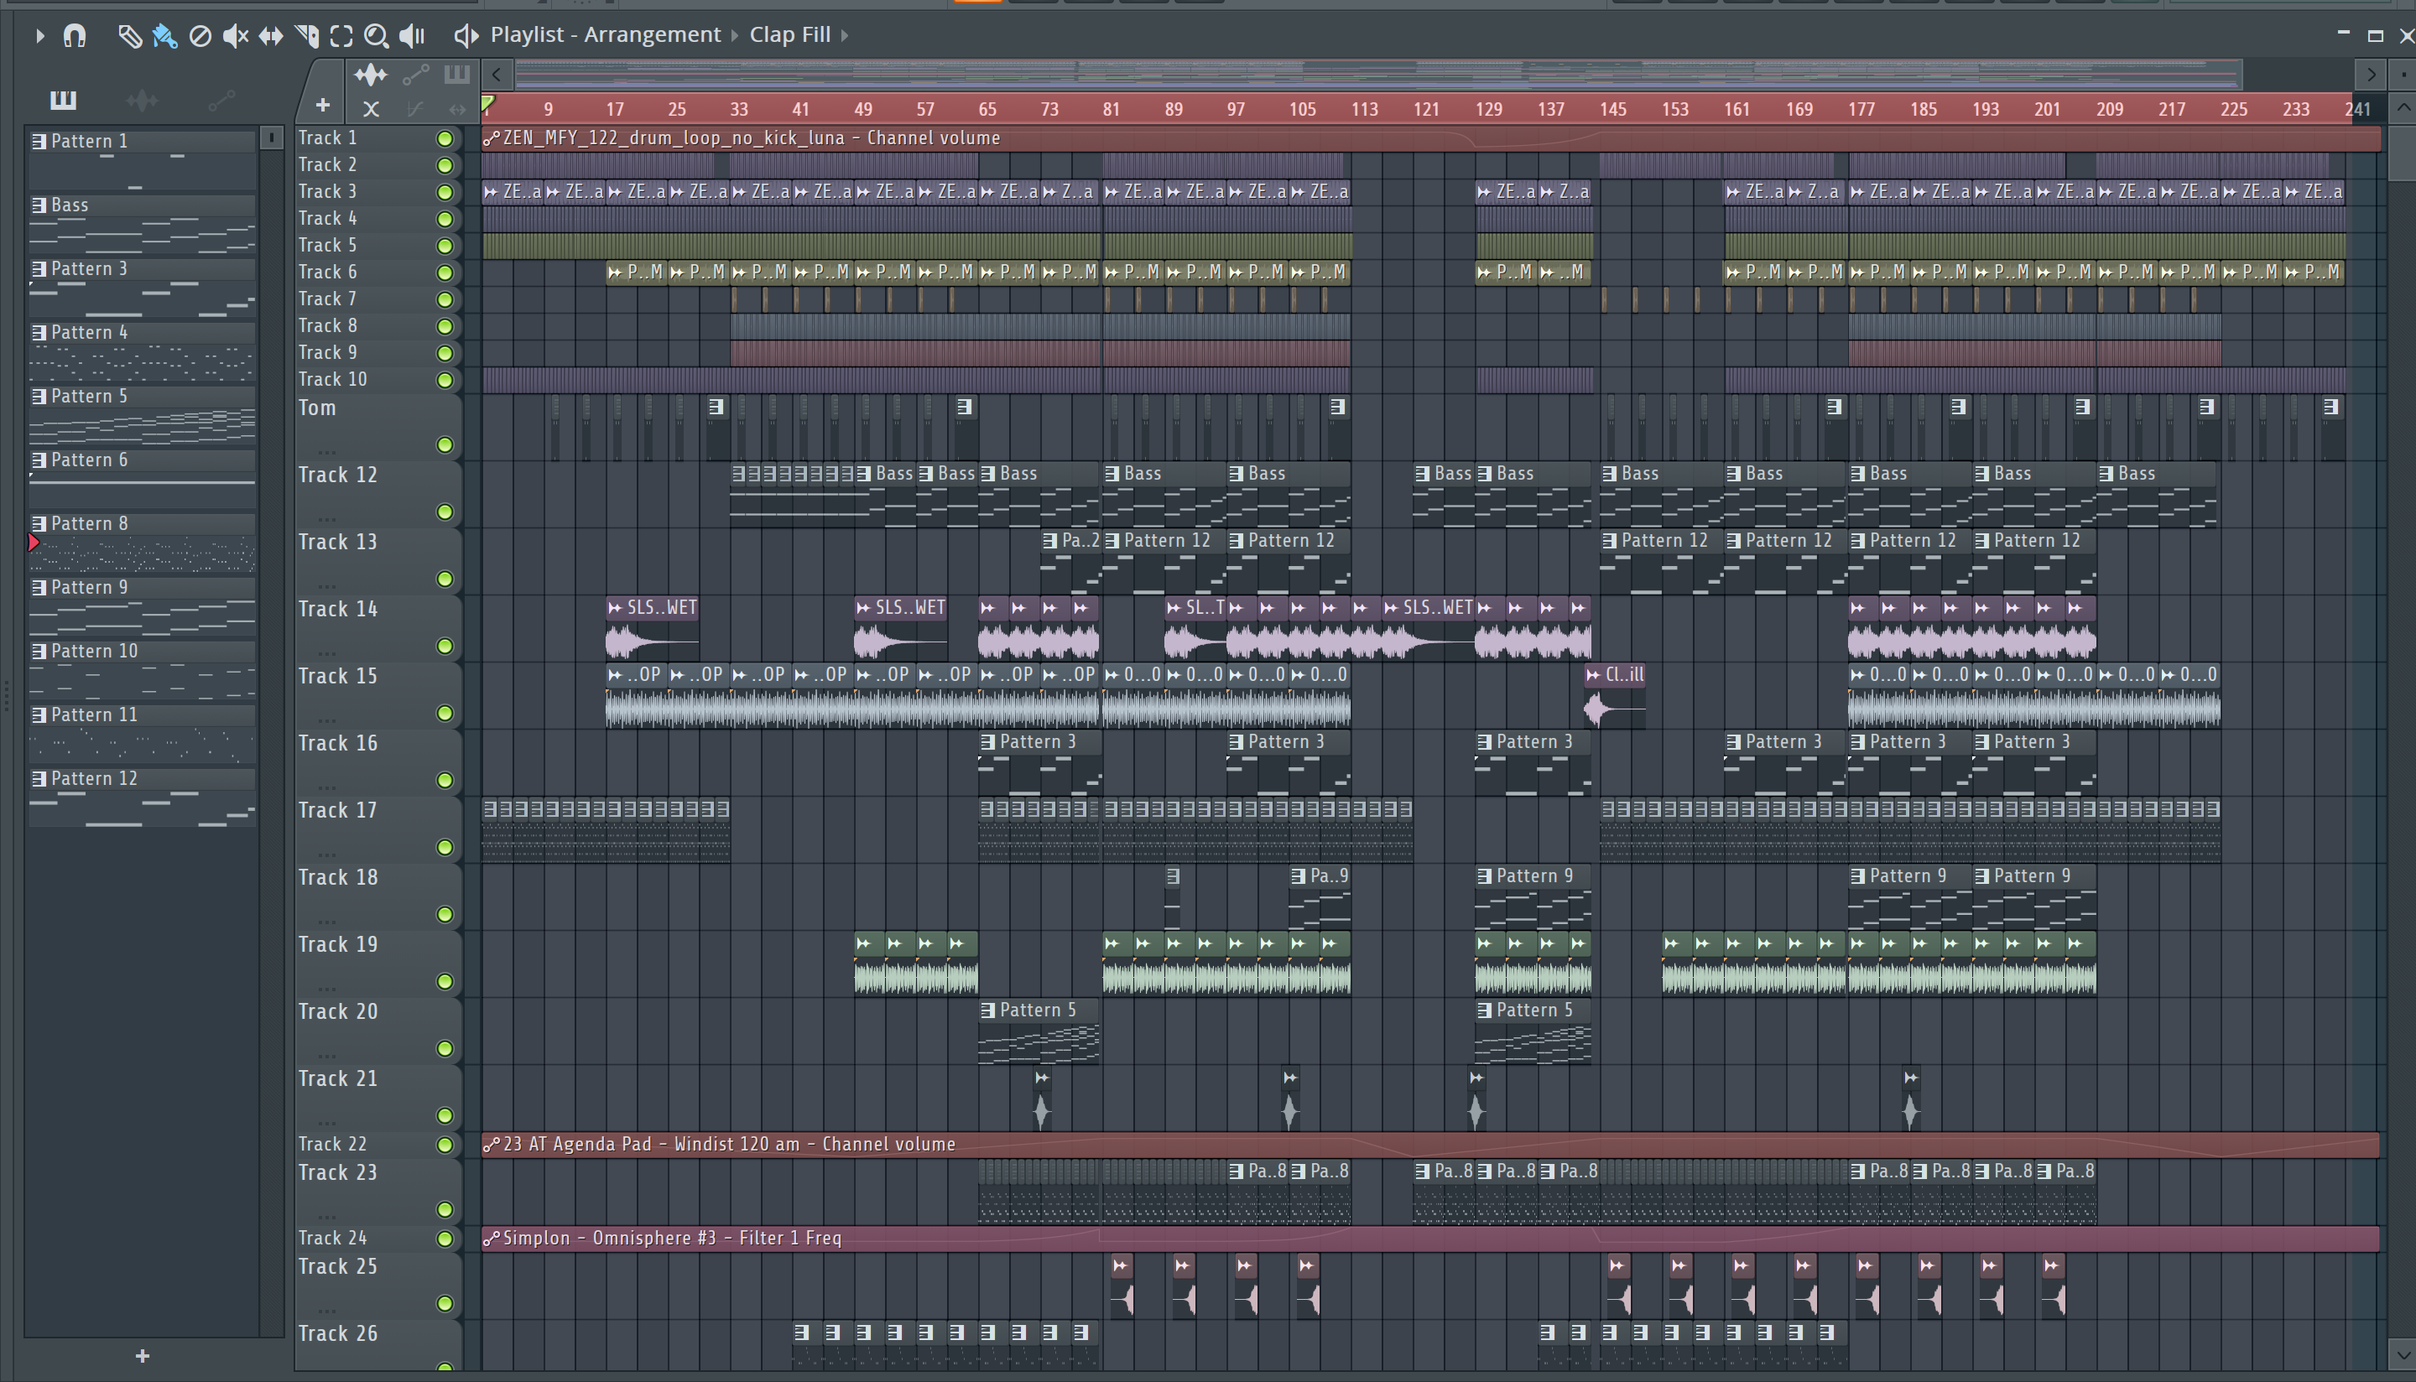
Task: Show patterns in picker via piano icon
Action: pyautogui.click(x=63, y=100)
